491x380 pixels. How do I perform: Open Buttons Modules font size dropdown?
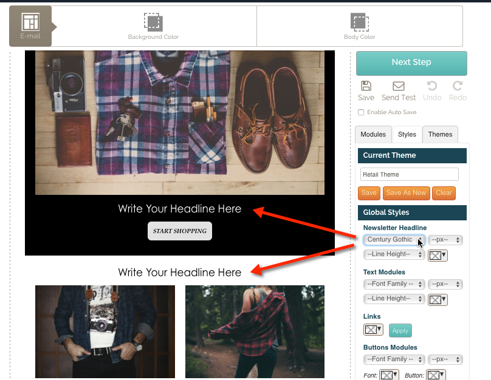point(445,359)
